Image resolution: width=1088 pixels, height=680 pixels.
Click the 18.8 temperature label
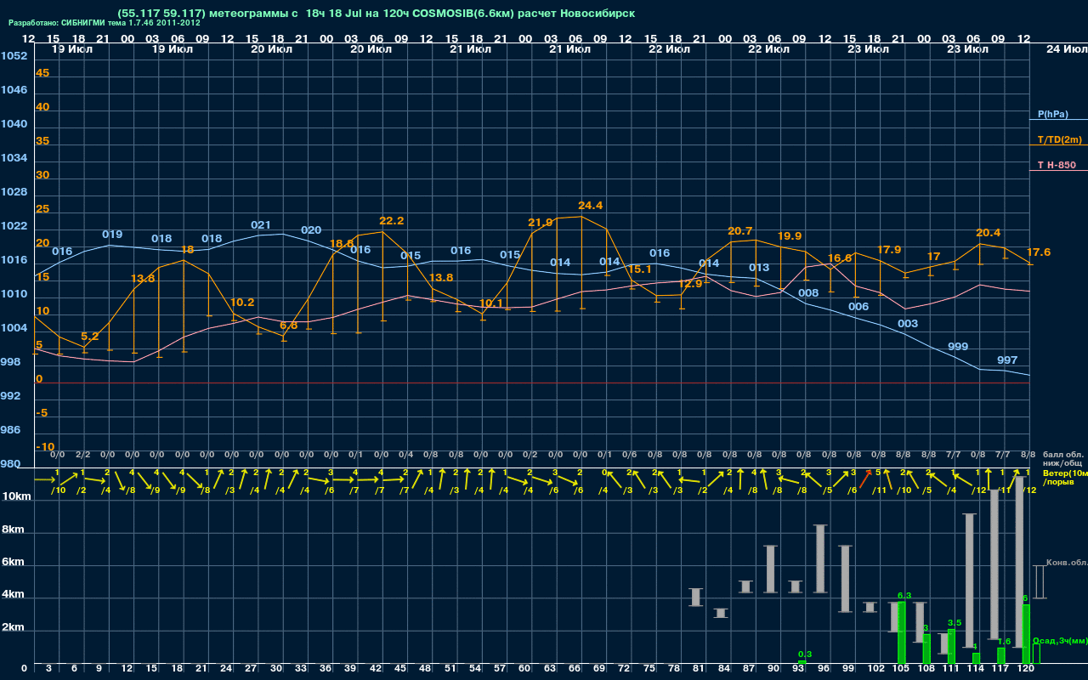point(341,244)
